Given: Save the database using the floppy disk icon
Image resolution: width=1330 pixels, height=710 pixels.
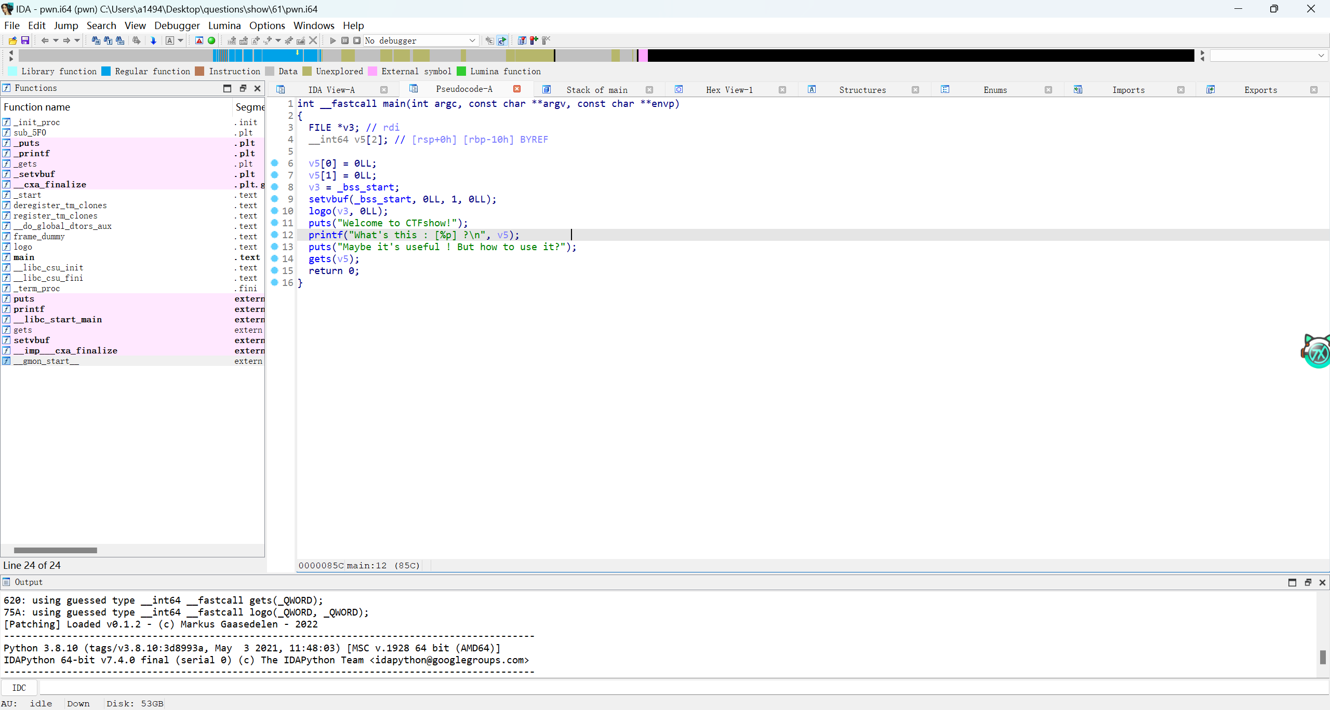Looking at the screenshot, I should pyautogui.click(x=24, y=40).
